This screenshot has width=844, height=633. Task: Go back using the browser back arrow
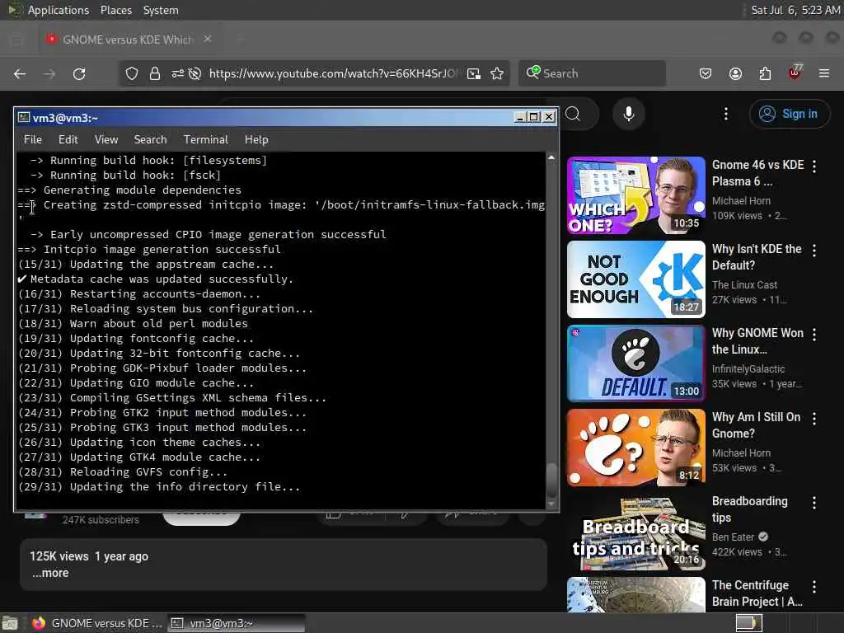(x=20, y=73)
